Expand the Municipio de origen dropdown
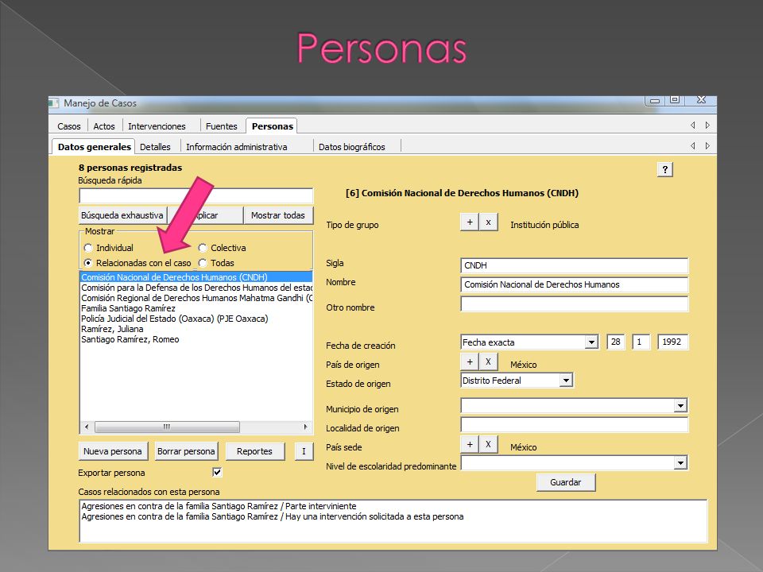The height and width of the screenshot is (572, 763). click(x=680, y=405)
